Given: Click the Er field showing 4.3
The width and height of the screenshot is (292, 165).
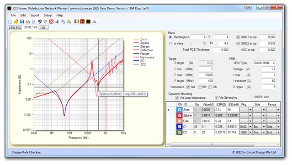Looking at the screenshot, I should click(x=223, y=43).
